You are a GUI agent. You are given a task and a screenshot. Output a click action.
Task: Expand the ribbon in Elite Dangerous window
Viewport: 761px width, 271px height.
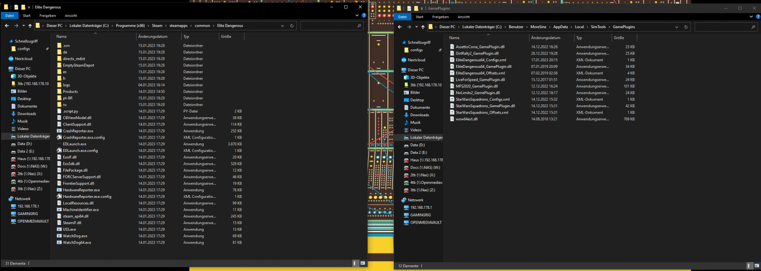pyautogui.click(x=357, y=16)
